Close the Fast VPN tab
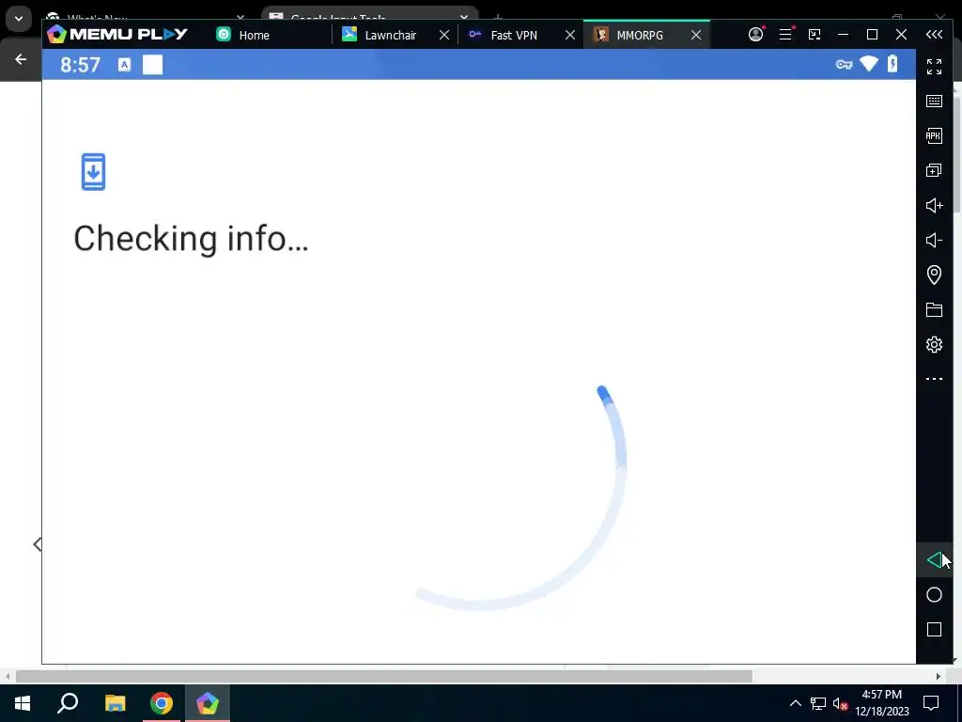Image resolution: width=962 pixels, height=722 pixels. [570, 35]
